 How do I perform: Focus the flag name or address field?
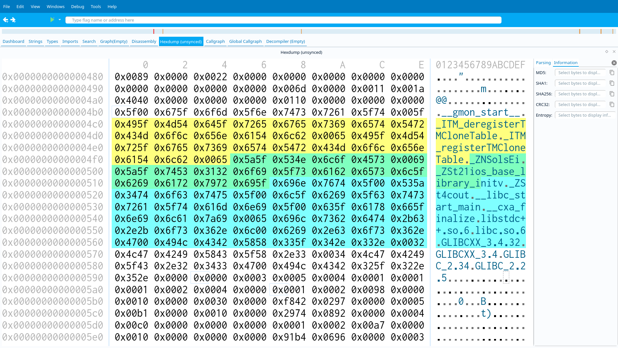coord(283,20)
